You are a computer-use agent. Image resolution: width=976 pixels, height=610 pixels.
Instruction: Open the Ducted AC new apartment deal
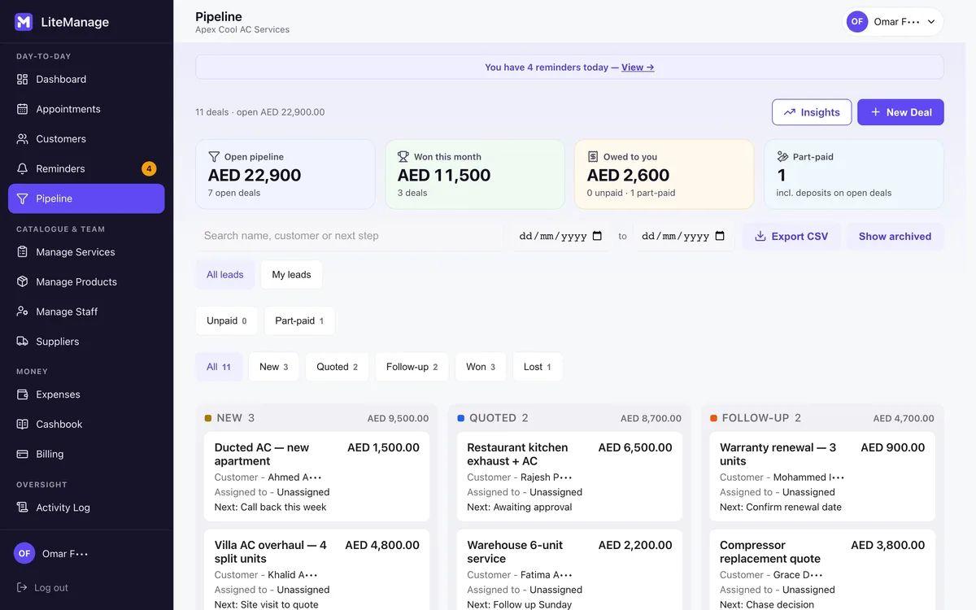click(x=316, y=477)
